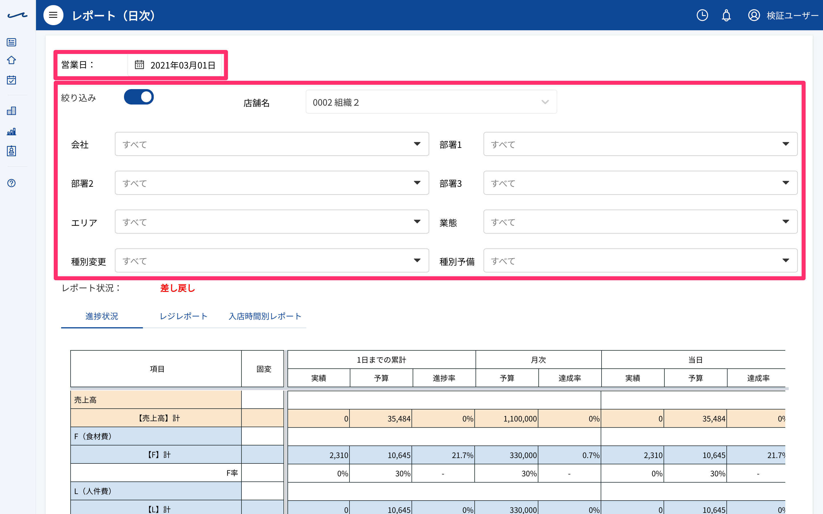The height and width of the screenshot is (514, 823).
Task: Expand the 部署1 dropdown
Action: pyautogui.click(x=640, y=144)
